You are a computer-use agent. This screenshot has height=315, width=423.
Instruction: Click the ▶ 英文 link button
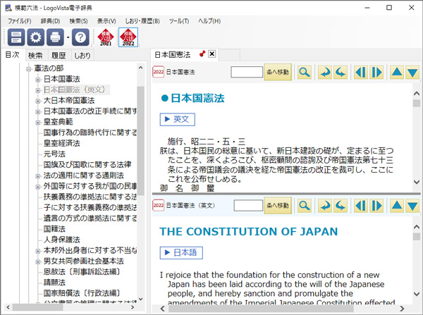[177, 119]
